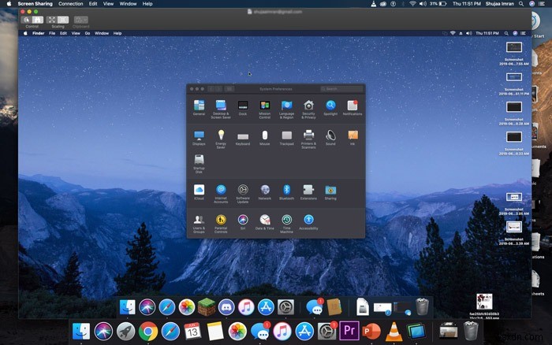The width and height of the screenshot is (552, 345).
Task: Open the Notifications preference pane
Action: click(x=352, y=108)
